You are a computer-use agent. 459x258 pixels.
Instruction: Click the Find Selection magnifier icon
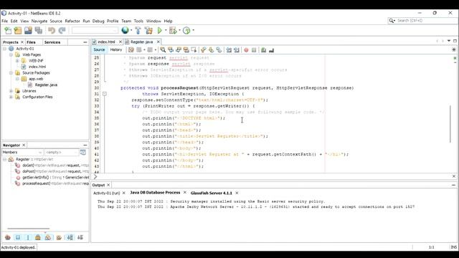pyautogui.click(x=163, y=50)
